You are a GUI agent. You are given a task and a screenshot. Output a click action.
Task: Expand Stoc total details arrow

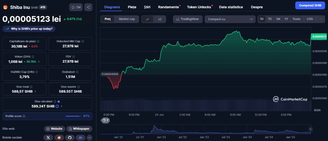coord(35,91)
